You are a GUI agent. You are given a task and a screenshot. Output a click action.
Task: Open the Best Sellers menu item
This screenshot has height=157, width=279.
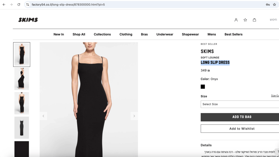(233, 34)
